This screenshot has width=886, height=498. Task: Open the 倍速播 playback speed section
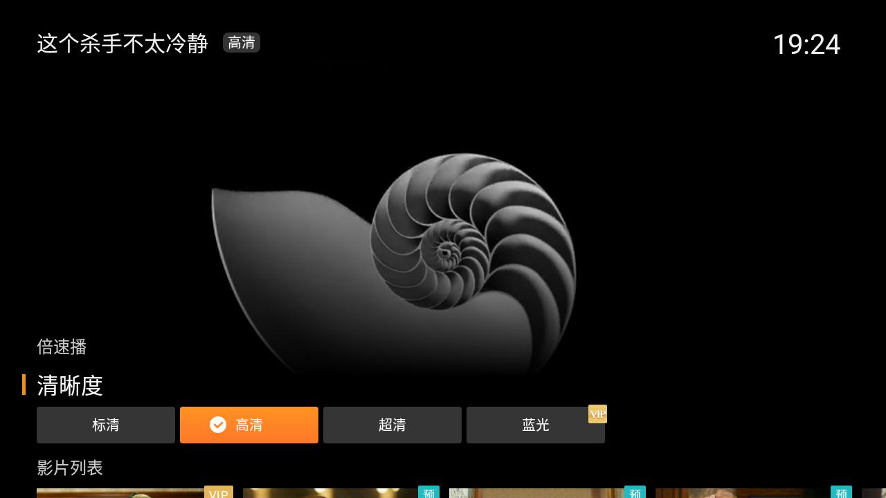click(62, 347)
